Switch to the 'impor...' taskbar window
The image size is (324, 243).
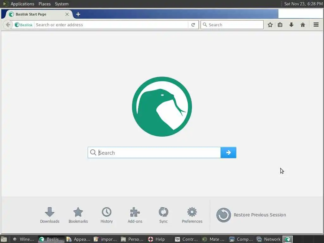pos(105,239)
